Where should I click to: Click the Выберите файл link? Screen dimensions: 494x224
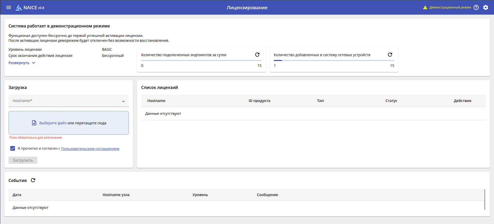(53, 123)
